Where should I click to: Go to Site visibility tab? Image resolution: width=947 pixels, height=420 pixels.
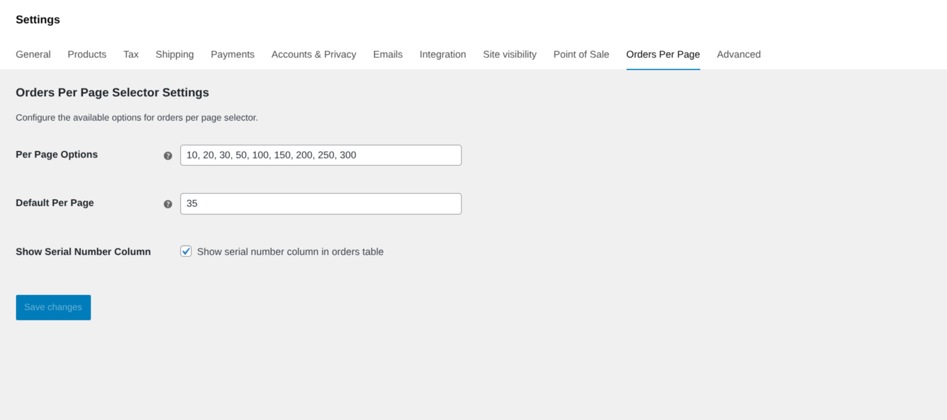point(510,55)
